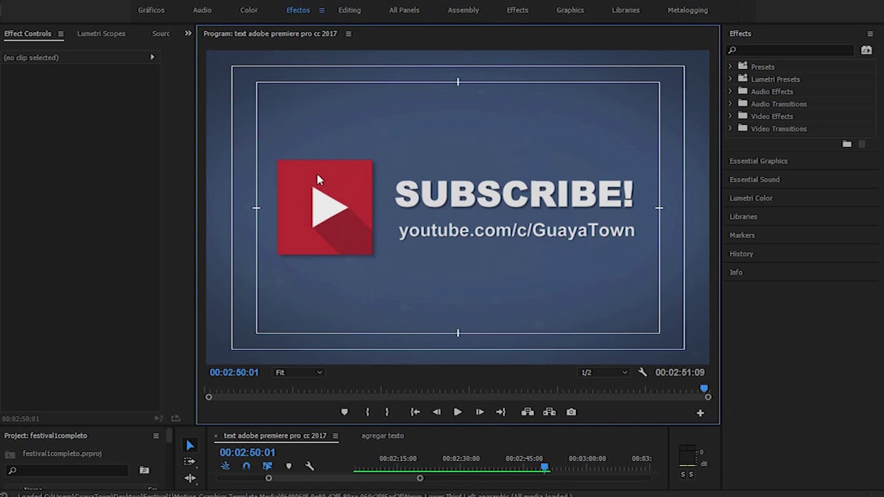Open the Fit zoom level dropdown
This screenshot has height=497, width=884.
[x=298, y=372]
